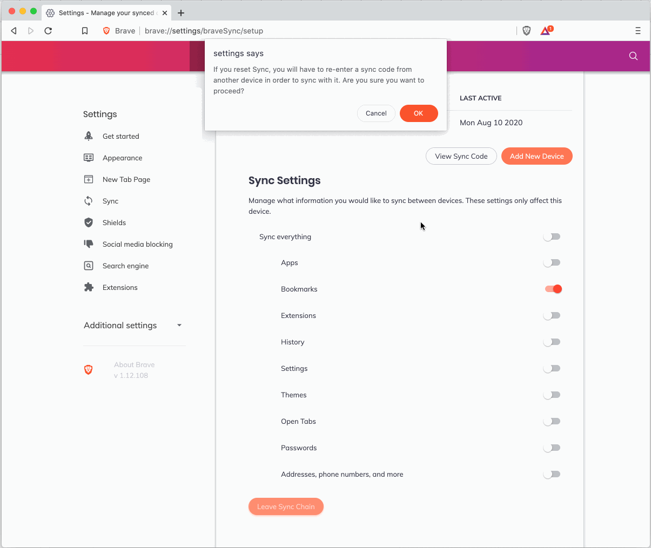The image size is (651, 548).
Task: Select the Extensions puzzle icon in sidebar
Action: click(89, 287)
